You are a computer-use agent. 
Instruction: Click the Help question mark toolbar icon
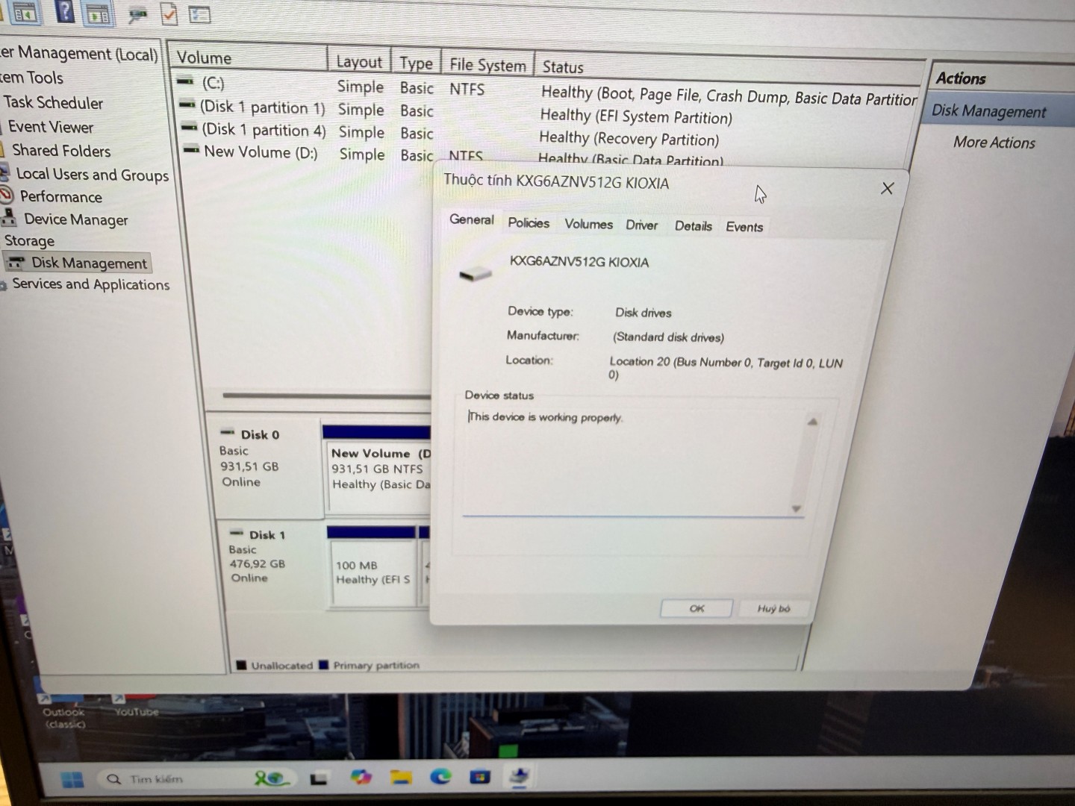(x=65, y=11)
